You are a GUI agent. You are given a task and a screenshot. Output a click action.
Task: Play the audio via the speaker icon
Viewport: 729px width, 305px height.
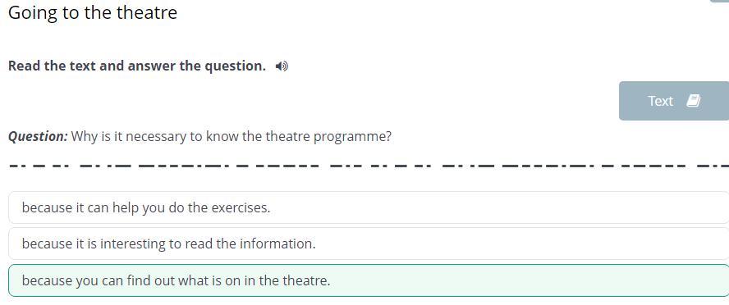(282, 66)
